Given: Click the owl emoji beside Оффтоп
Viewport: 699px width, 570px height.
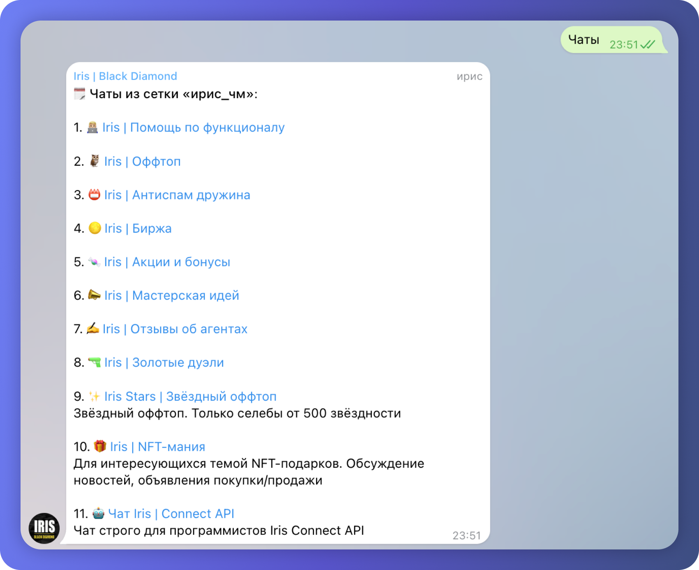Looking at the screenshot, I should pyautogui.click(x=95, y=161).
